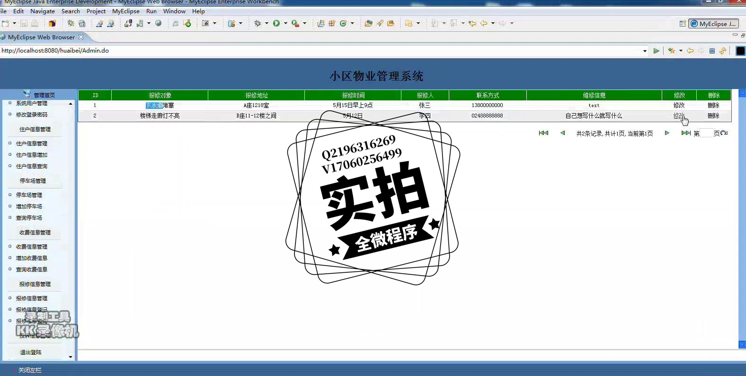Go to the next page of records
The image size is (746, 376).
(667, 133)
